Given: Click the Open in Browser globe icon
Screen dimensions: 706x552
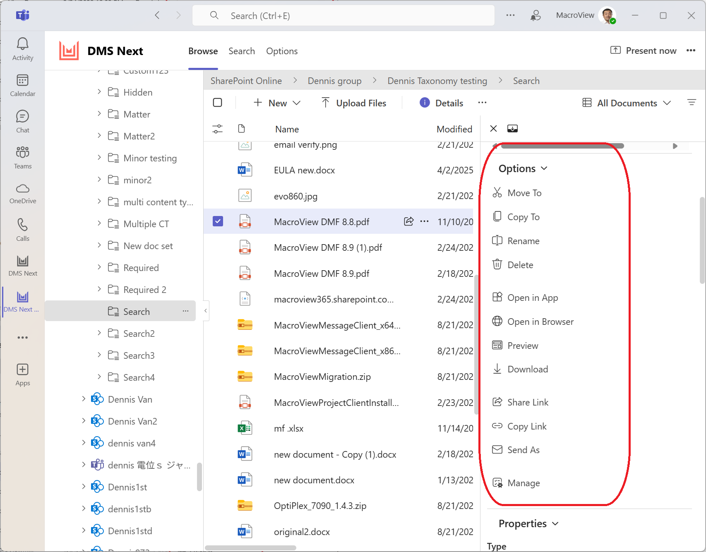Looking at the screenshot, I should (497, 321).
